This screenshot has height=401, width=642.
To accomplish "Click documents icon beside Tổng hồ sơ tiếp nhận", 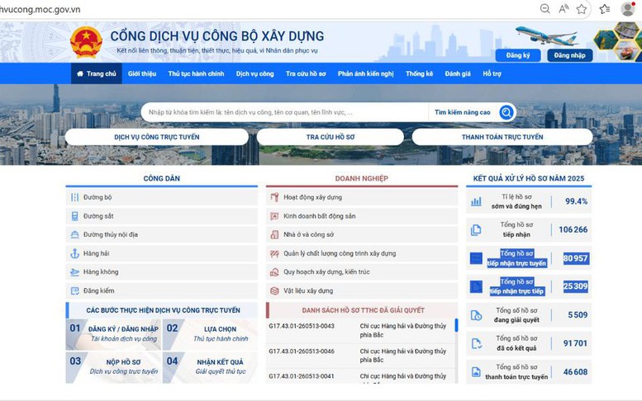I will 476,229.
